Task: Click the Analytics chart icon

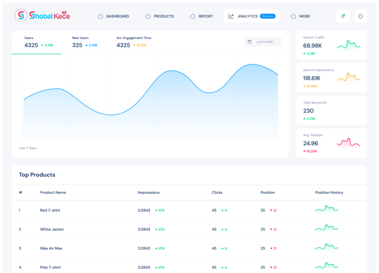Action: [231, 16]
